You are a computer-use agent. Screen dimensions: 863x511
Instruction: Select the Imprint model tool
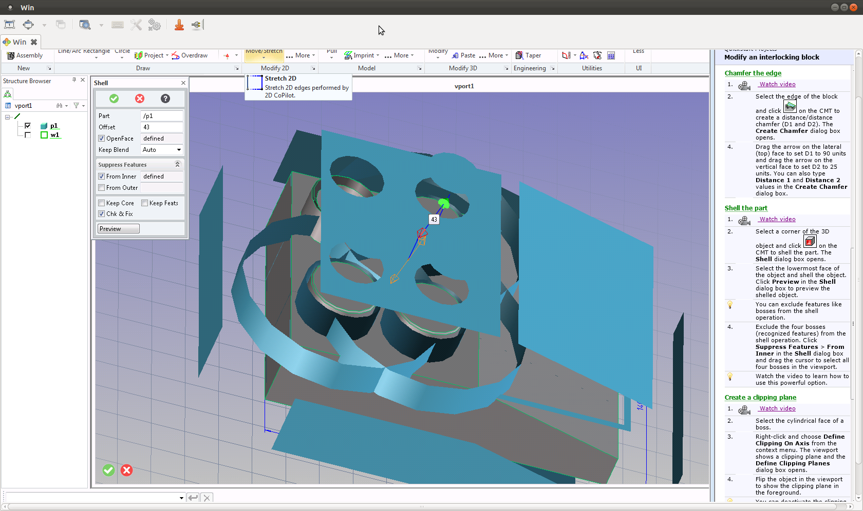point(362,55)
